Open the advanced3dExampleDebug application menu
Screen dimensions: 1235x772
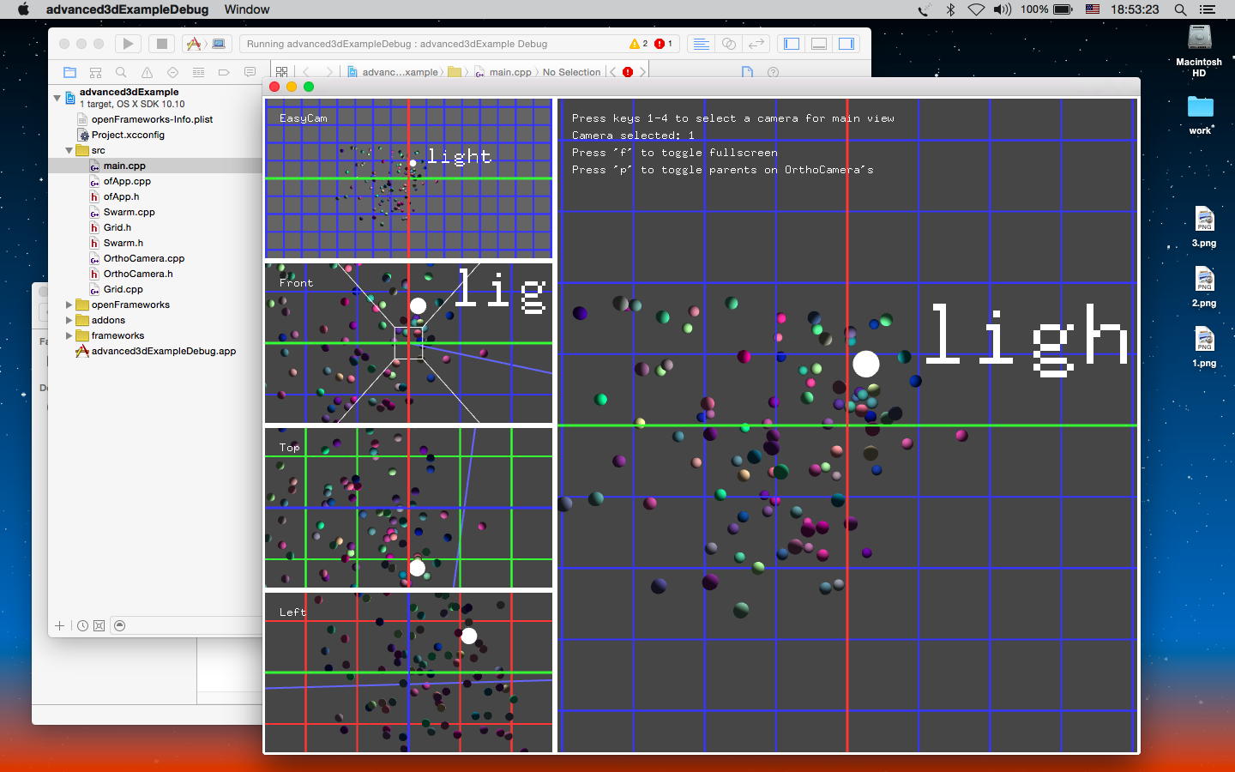[127, 9]
